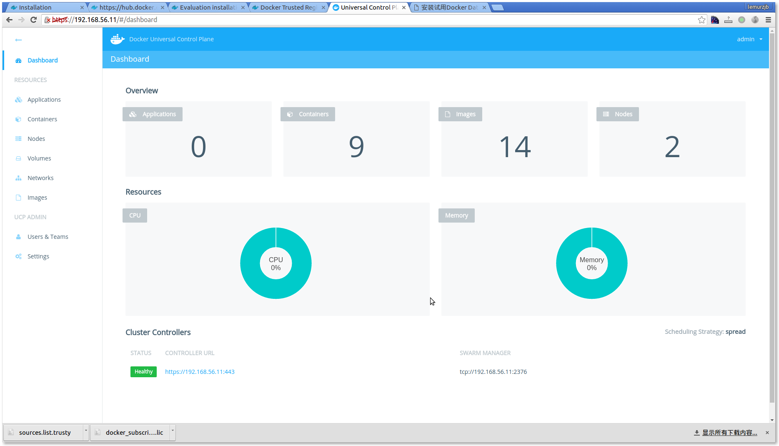Switch to the Docker Trusted Registry tab
The width and height of the screenshot is (779, 446).
[x=288, y=8]
